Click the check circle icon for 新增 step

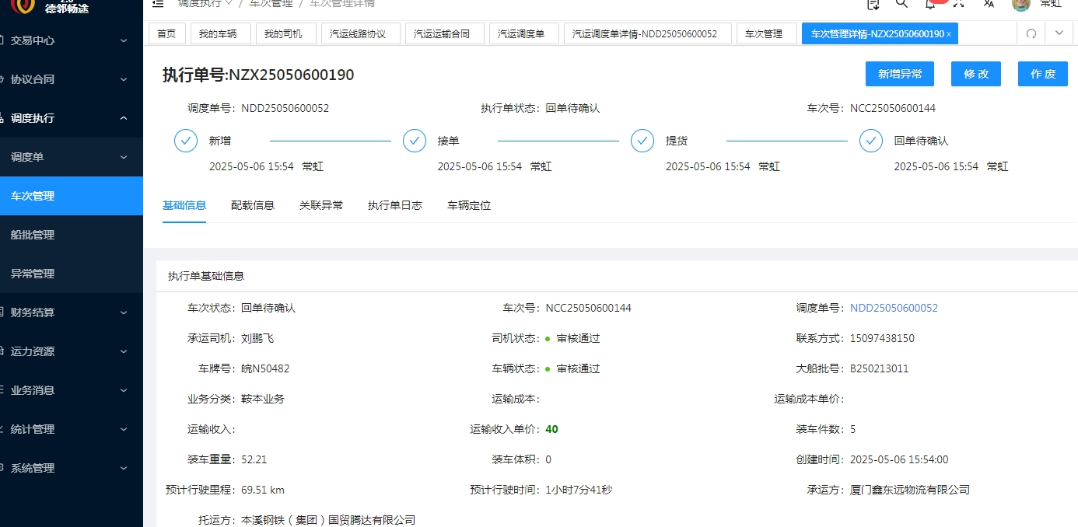tap(186, 141)
